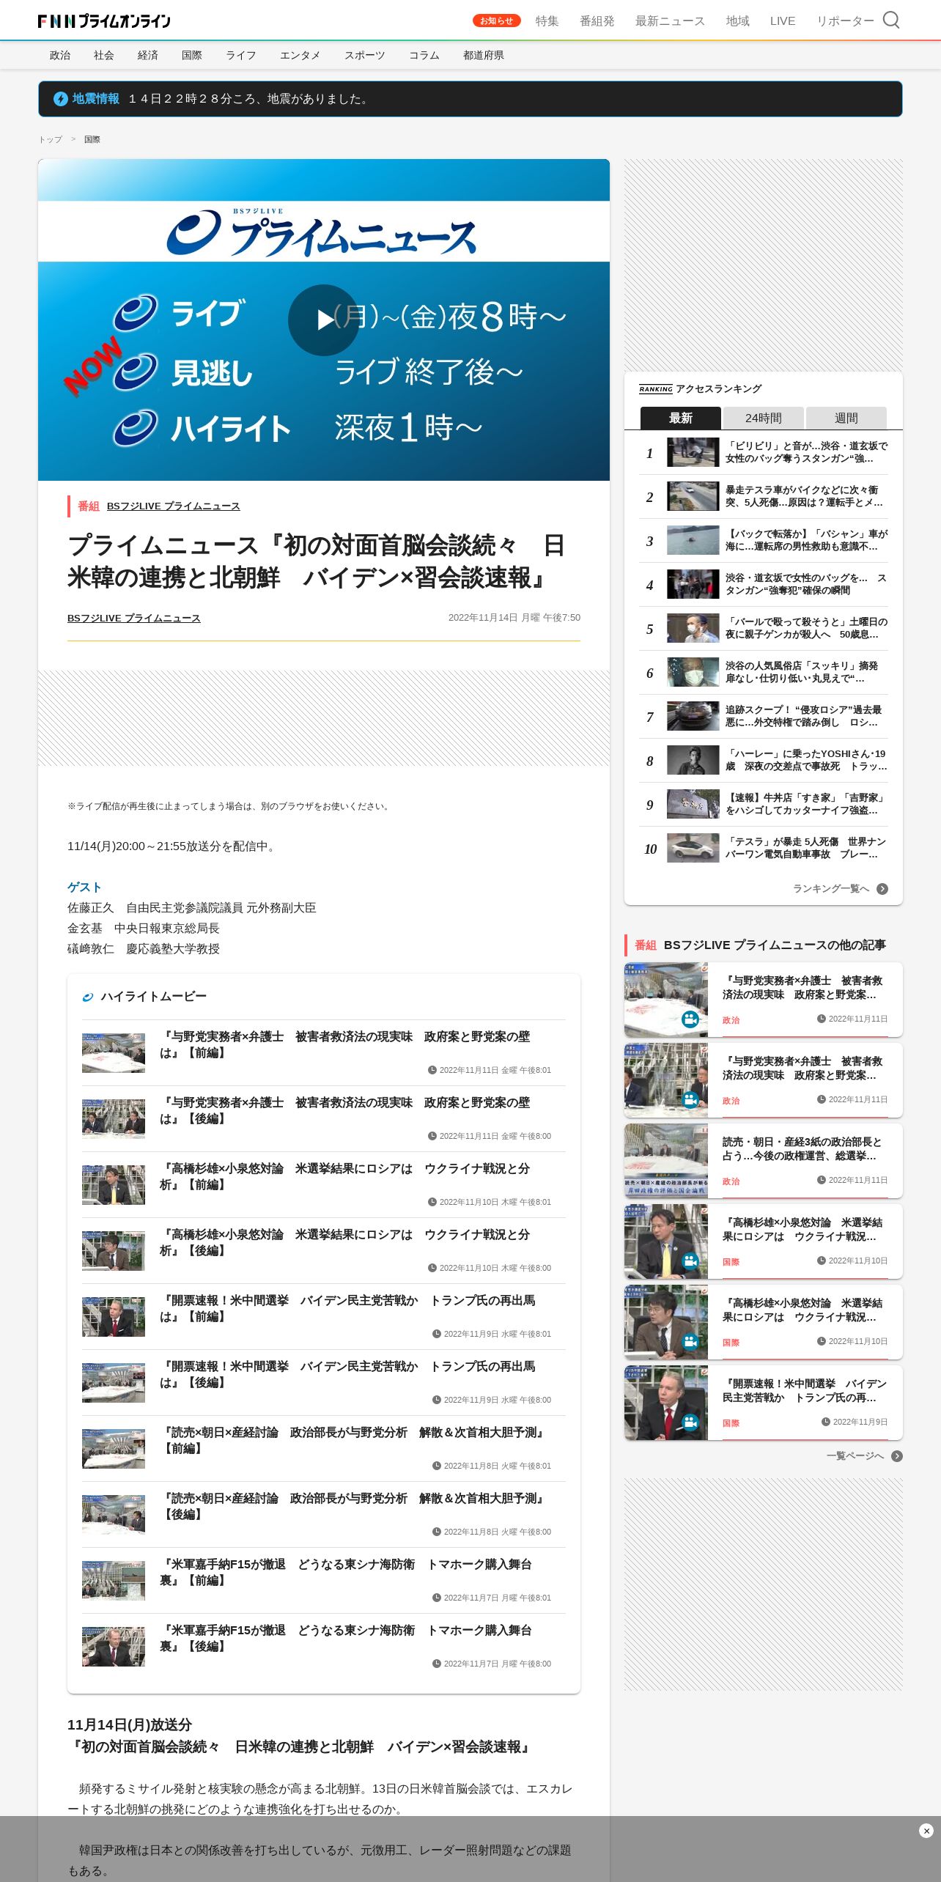Open the お知らせ notification badge
Screen dimensions: 941x1882
coord(497,21)
